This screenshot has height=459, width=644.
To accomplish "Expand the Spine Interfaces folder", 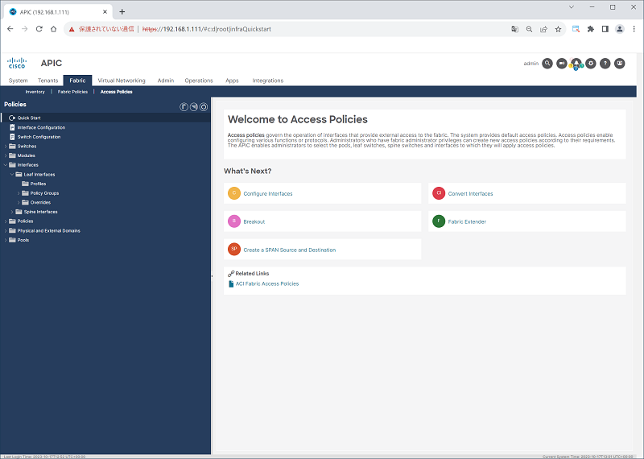I will coord(12,212).
